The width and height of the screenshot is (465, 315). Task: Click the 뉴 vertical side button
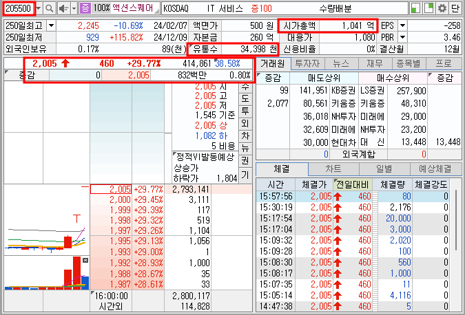pos(245,149)
